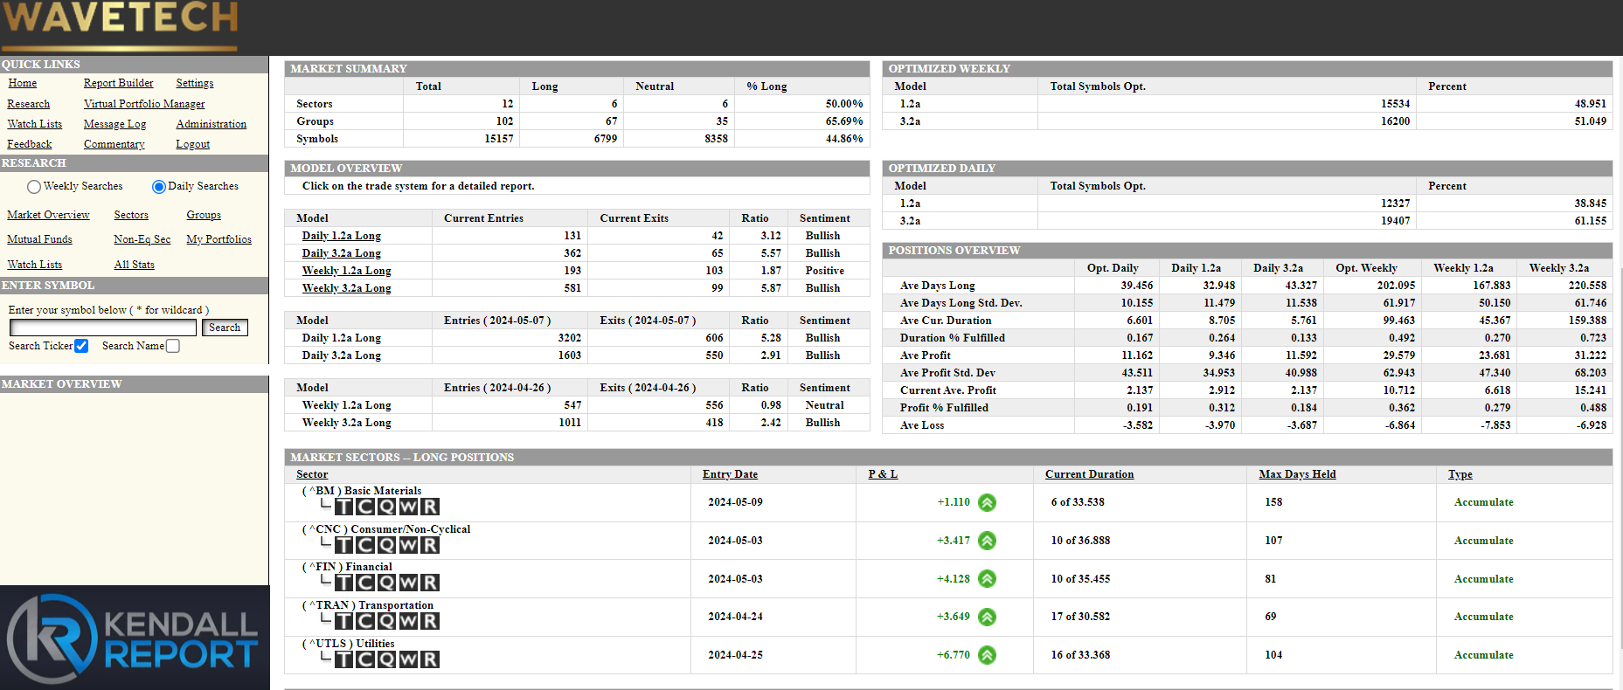Select the Daily Searches radio button
Screen dimensions: 1623x690
pos(159,187)
